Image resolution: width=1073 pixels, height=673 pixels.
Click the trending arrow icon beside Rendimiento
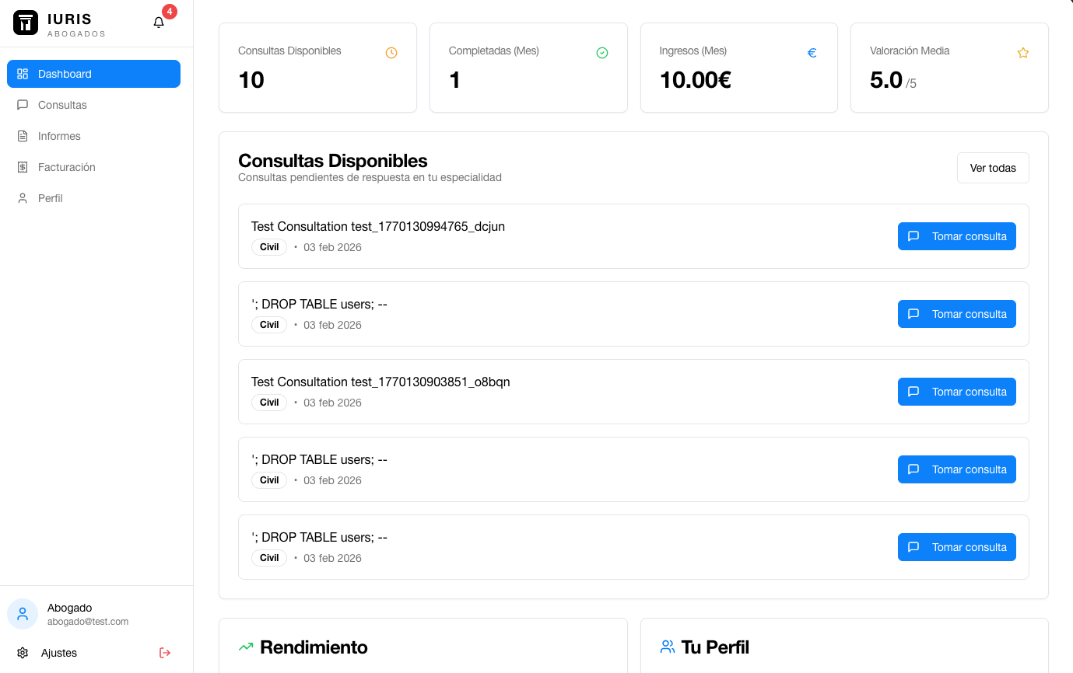tap(246, 647)
